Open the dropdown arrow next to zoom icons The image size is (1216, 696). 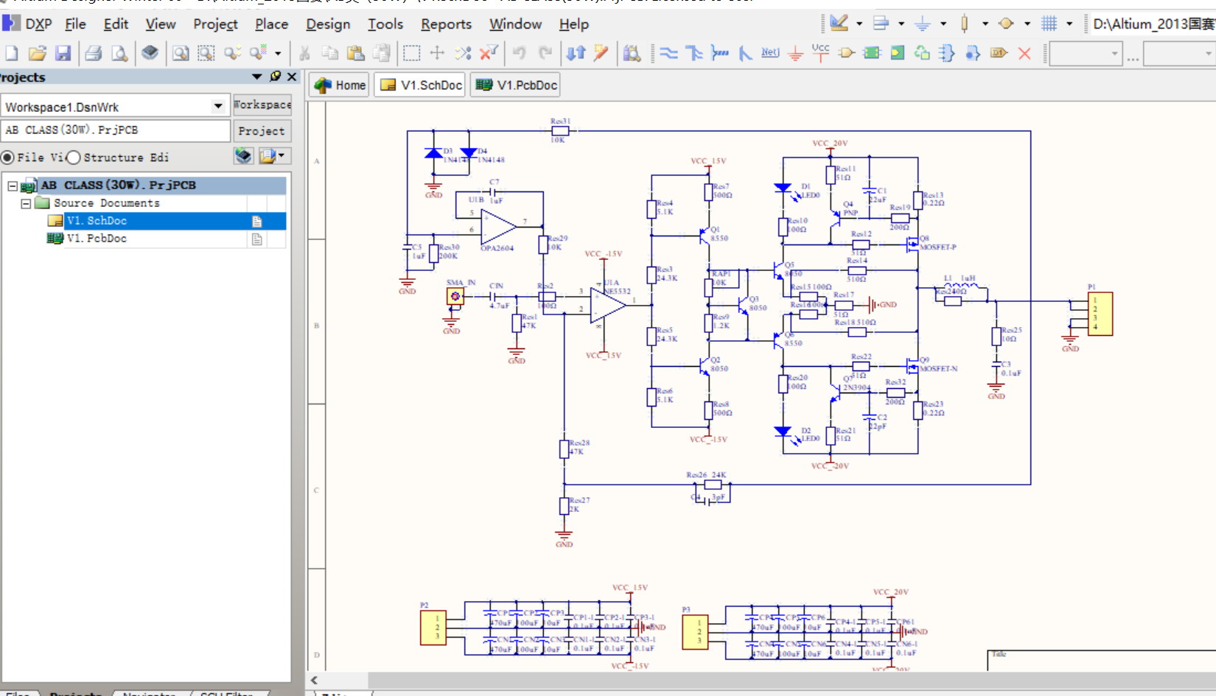pos(278,53)
